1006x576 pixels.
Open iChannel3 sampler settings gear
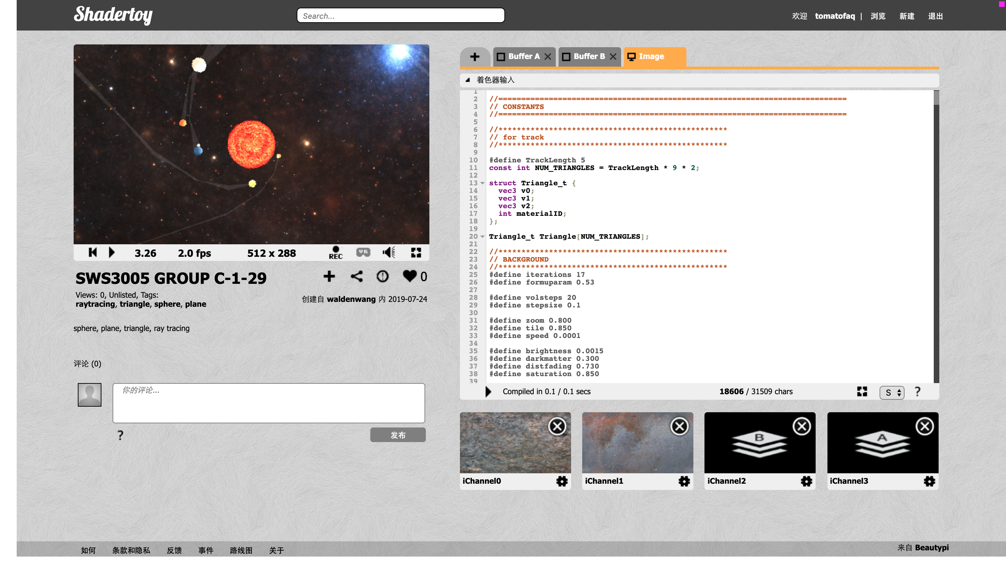(x=929, y=481)
